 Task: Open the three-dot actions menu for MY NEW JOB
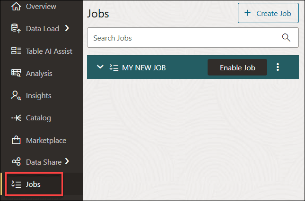coord(278,67)
